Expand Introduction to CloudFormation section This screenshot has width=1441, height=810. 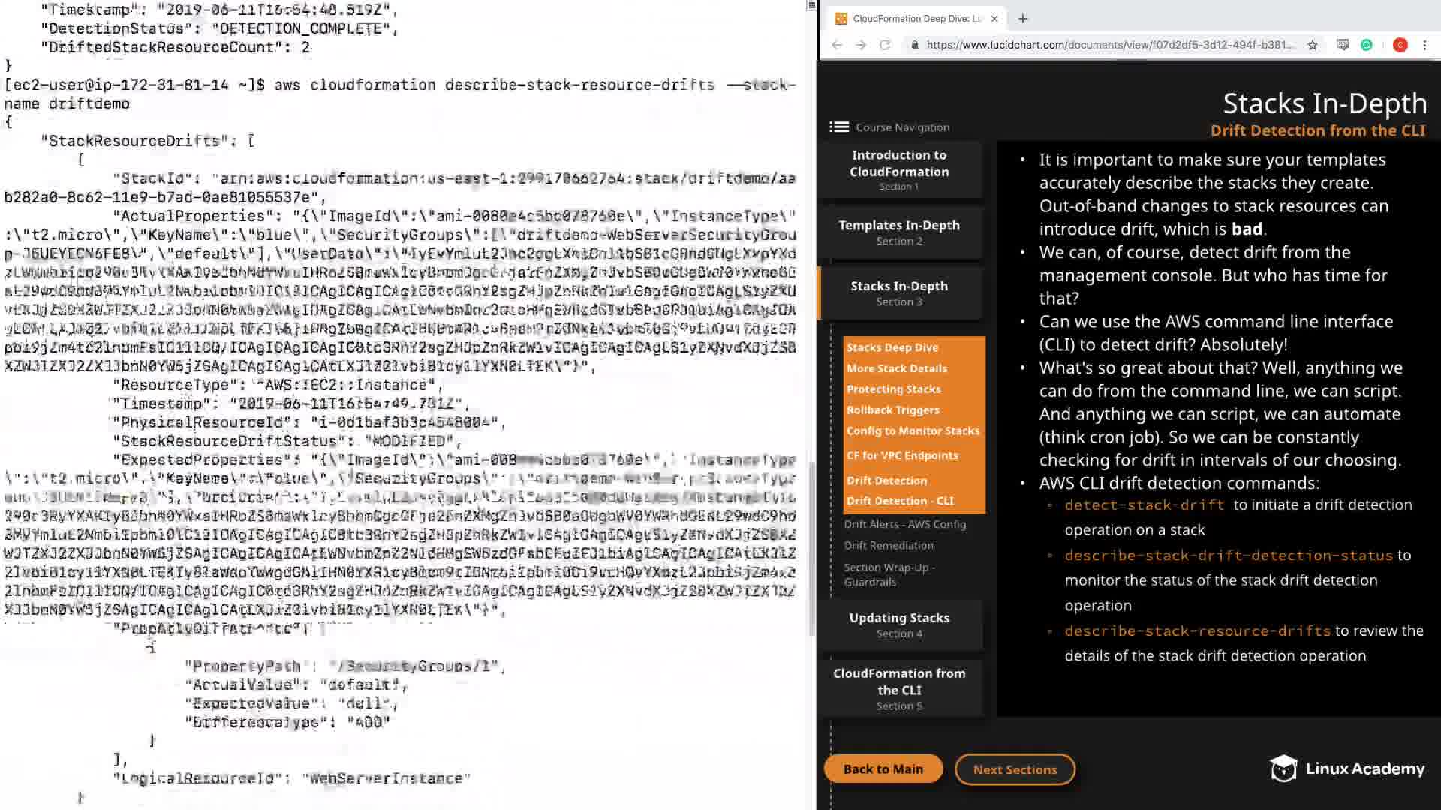[899, 169]
